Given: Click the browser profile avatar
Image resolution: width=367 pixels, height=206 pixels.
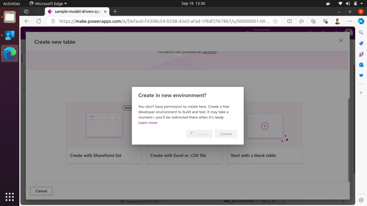Looking at the screenshot, I should (337, 21).
